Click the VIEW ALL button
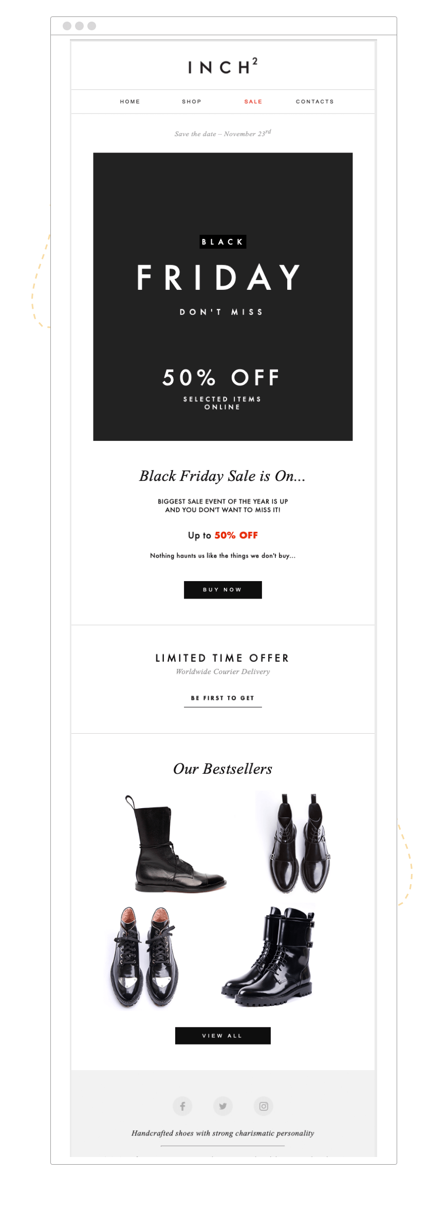Image resolution: width=447 pixels, height=1213 pixels. tap(223, 1036)
